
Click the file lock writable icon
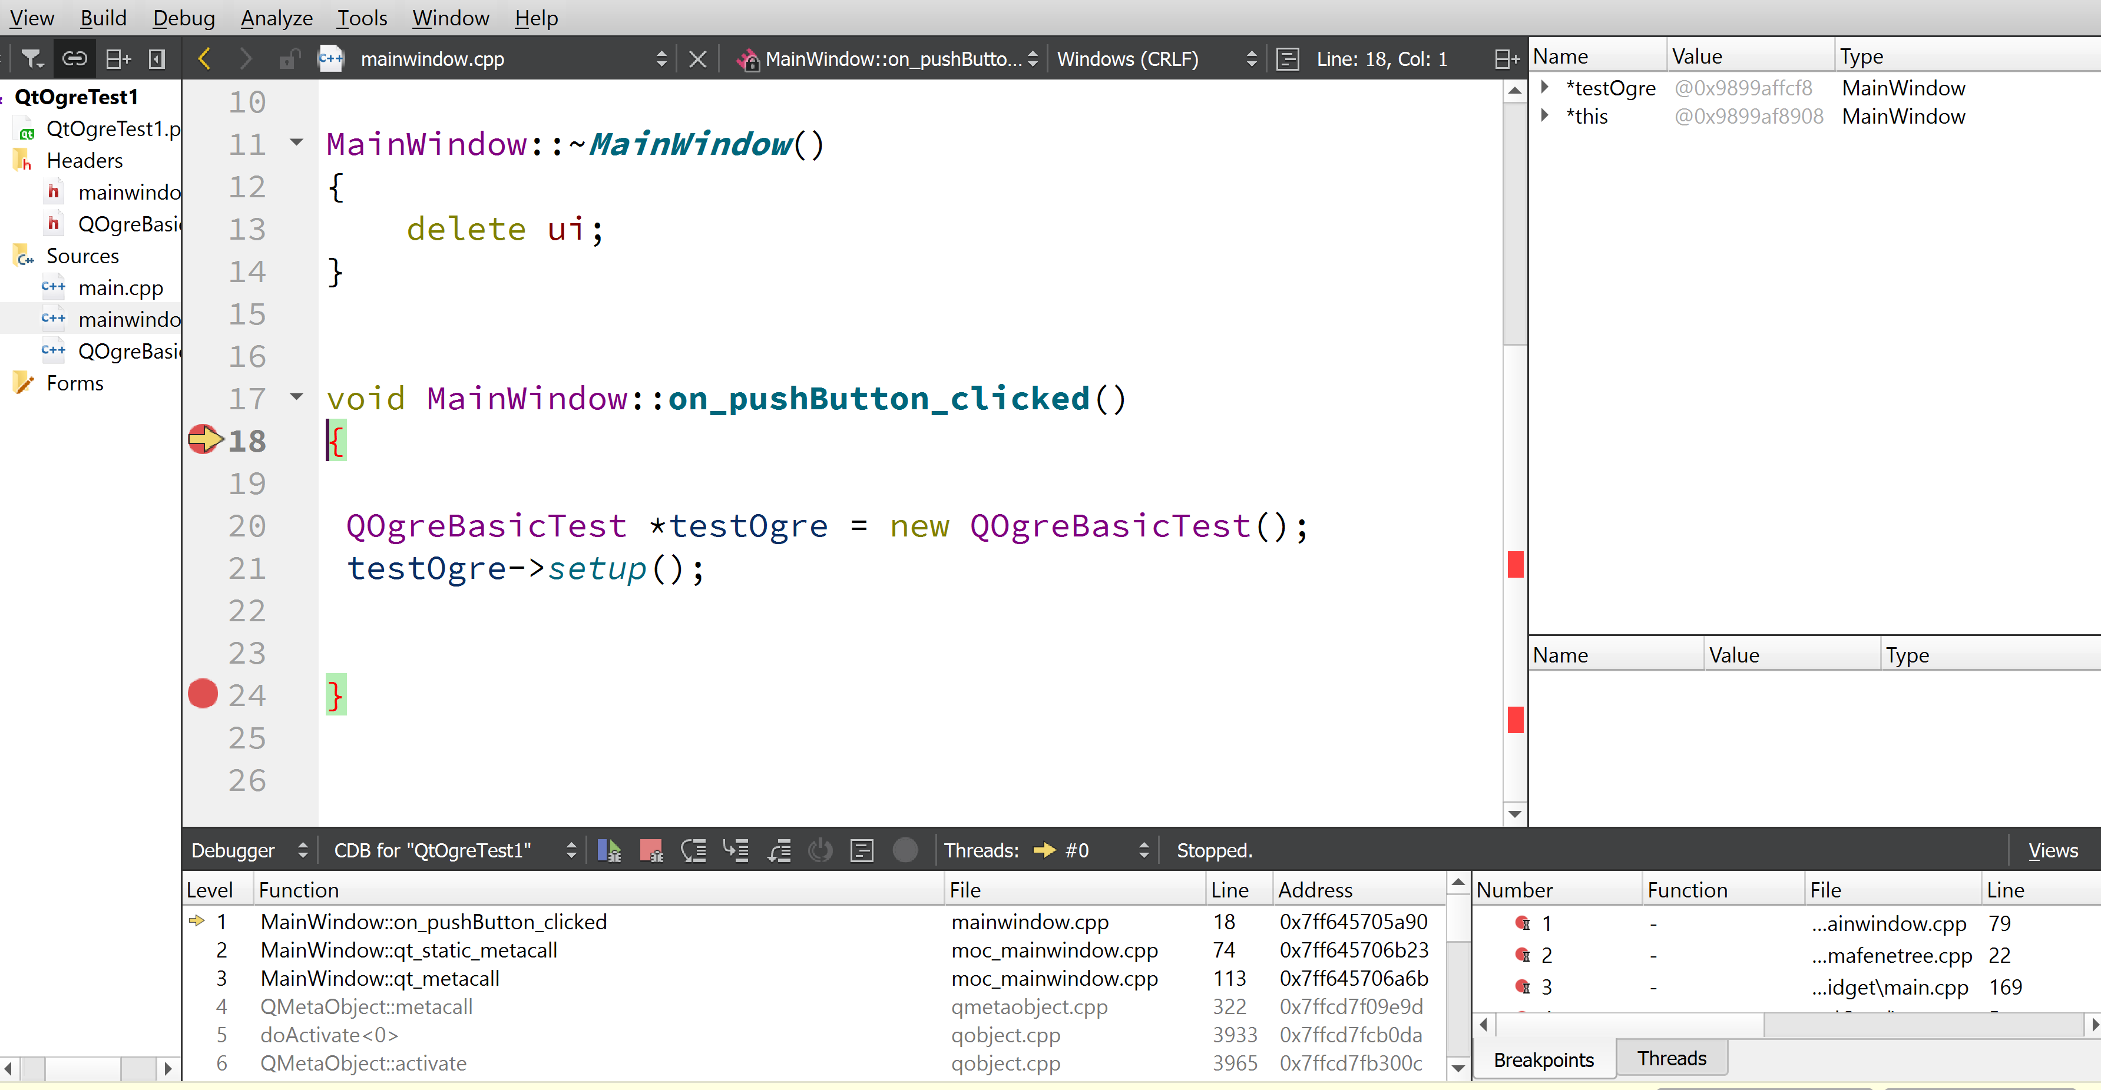[289, 59]
